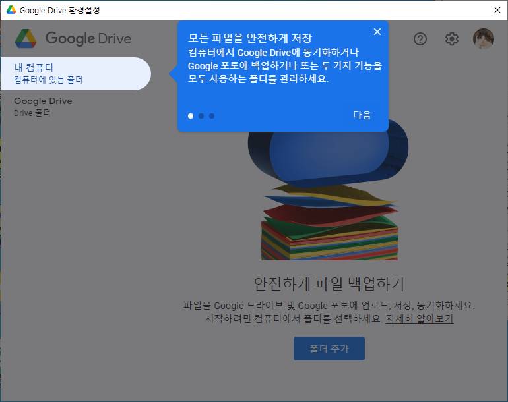
Task: Click the 안전하게 파일 백업하기 heading
Action: (x=329, y=284)
